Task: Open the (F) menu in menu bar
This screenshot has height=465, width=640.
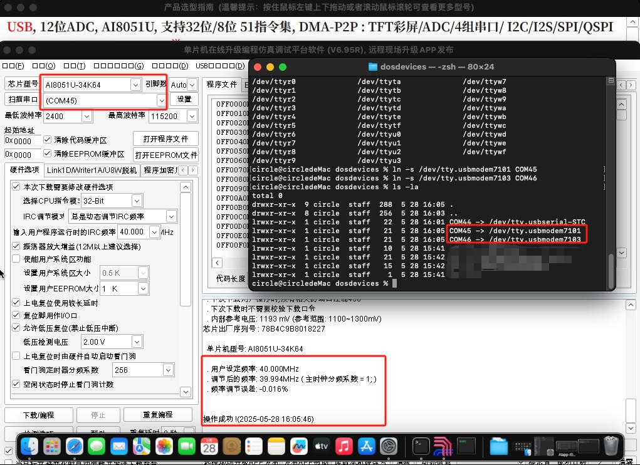Action: point(13,66)
